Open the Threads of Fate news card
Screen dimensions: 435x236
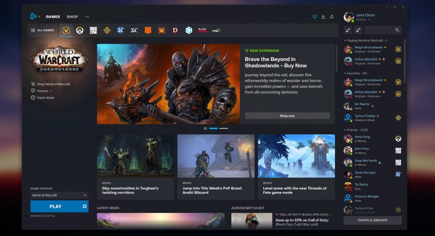tap(296, 167)
